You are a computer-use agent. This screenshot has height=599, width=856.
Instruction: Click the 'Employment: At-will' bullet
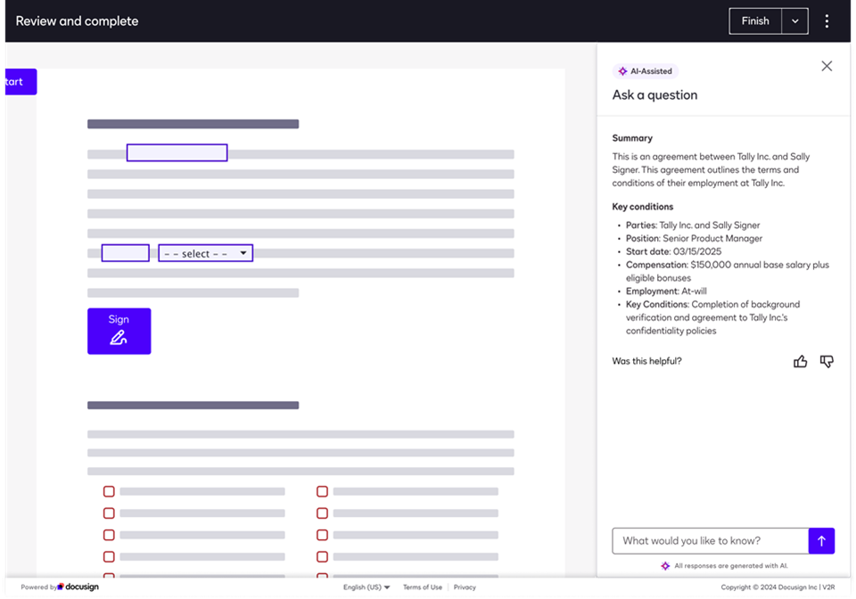[666, 291]
